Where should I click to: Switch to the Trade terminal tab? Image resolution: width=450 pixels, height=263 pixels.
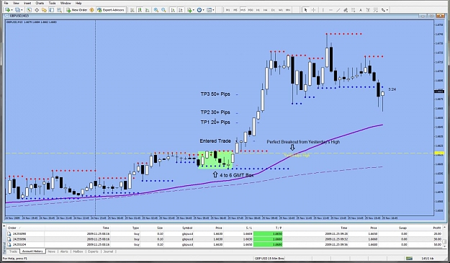point(13,251)
